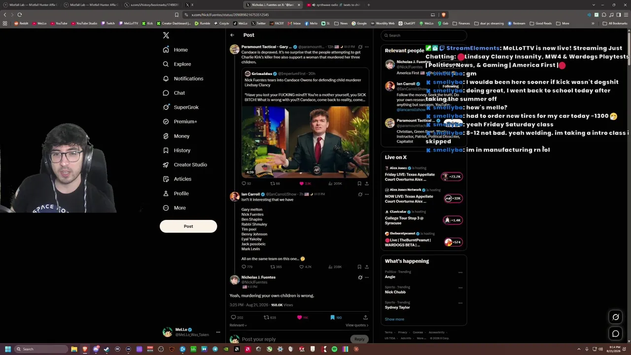This screenshot has width=631, height=355.
Task: Click the Grok icon on Fuentes post
Action: click(360, 278)
